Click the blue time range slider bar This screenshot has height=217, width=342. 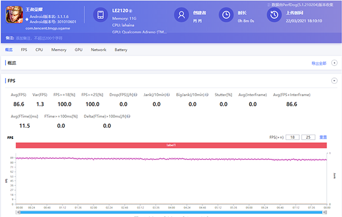click(171, 212)
